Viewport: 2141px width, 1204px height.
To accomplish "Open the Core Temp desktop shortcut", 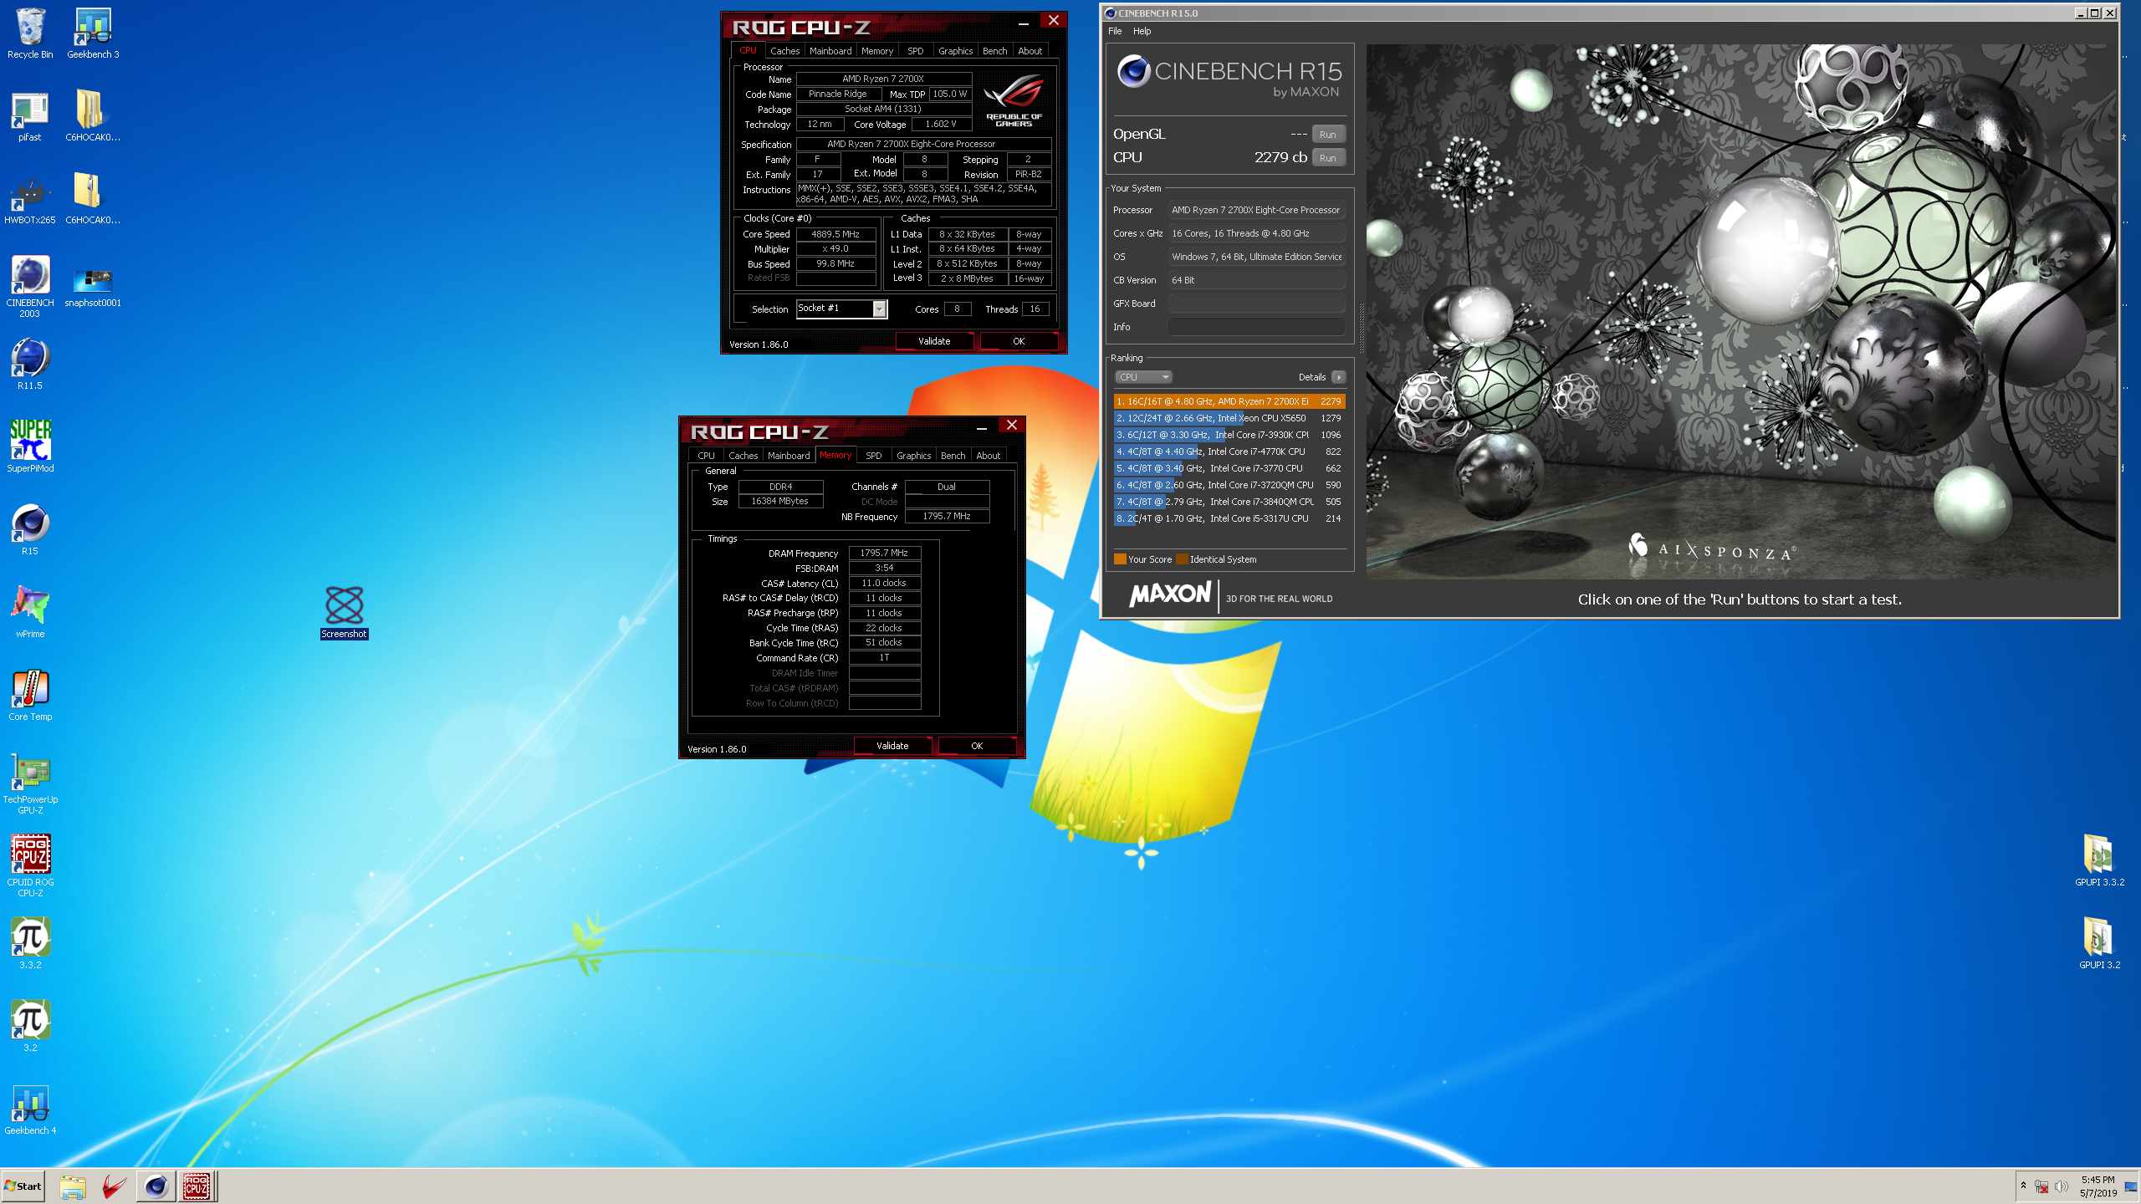I will (x=30, y=696).
